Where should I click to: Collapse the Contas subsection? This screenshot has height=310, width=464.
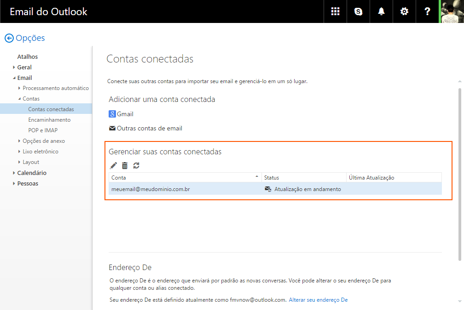(19, 99)
